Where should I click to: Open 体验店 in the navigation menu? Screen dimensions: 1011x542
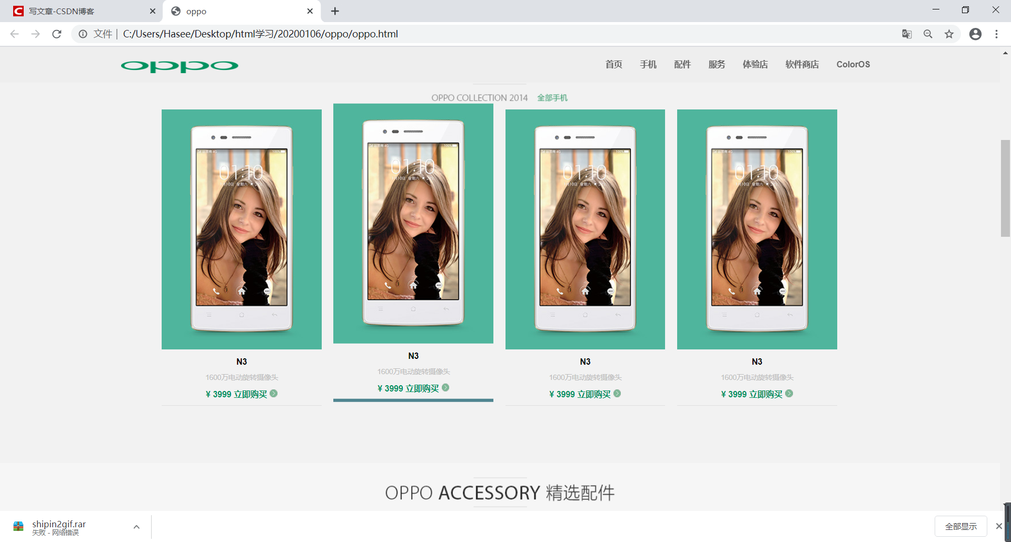pos(755,64)
